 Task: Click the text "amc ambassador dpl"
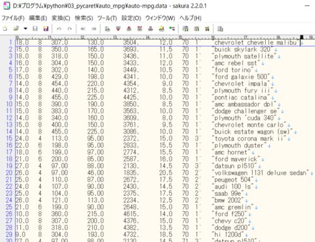[244, 104]
